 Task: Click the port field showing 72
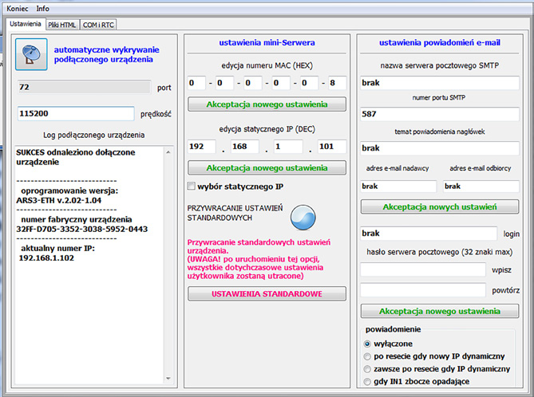(x=84, y=87)
